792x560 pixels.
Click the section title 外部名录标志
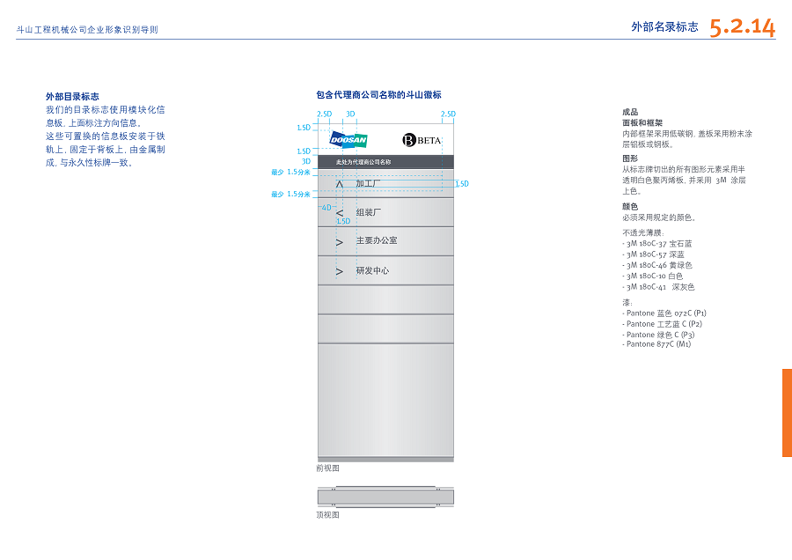point(664,26)
